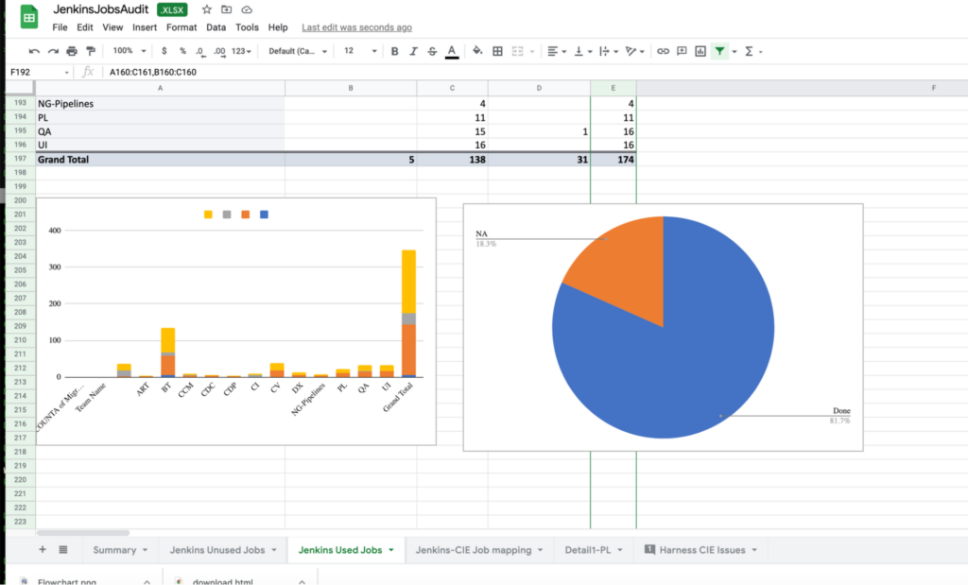
Task: Click the Redo icon
Action: click(x=53, y=51)
